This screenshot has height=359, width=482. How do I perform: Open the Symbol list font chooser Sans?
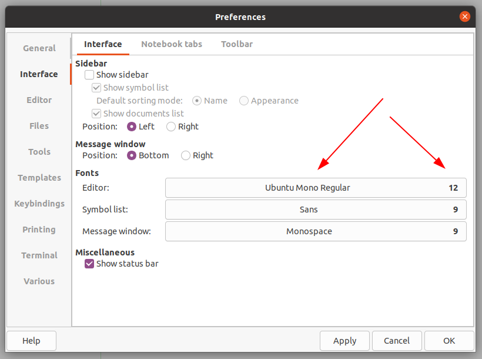[316, 210]
